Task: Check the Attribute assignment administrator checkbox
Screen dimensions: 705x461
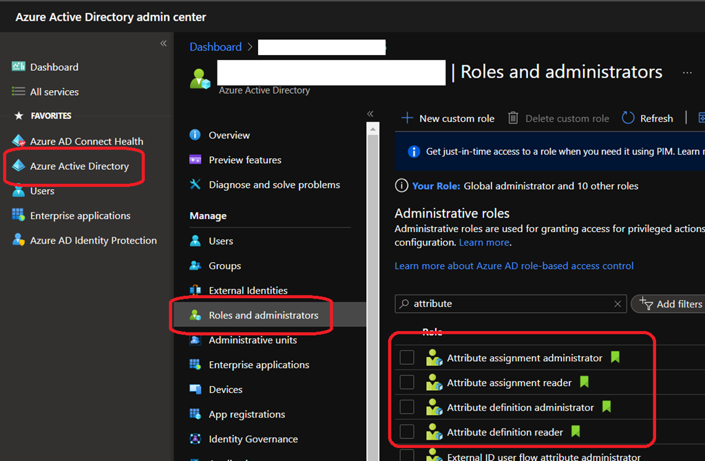Action: click(407, 358)
